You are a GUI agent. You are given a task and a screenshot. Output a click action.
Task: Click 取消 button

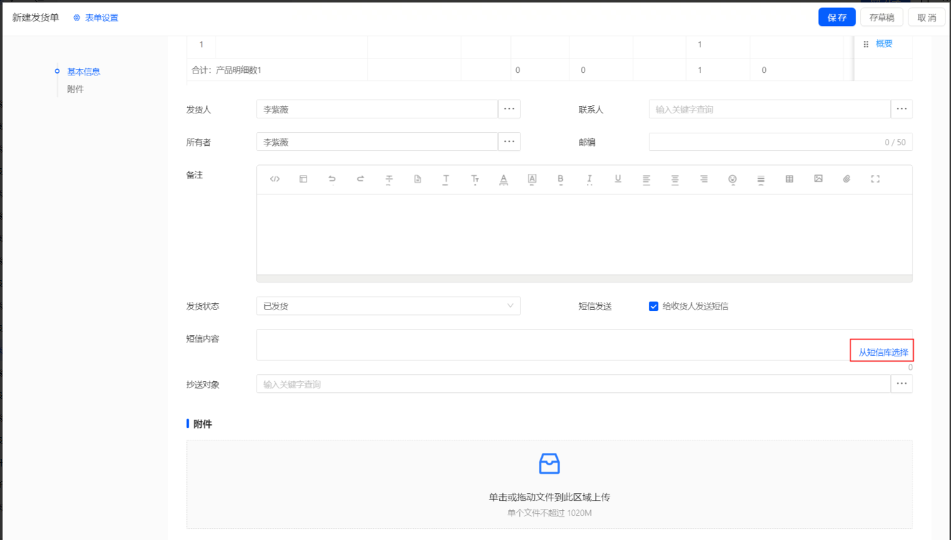tap(927, 17)
